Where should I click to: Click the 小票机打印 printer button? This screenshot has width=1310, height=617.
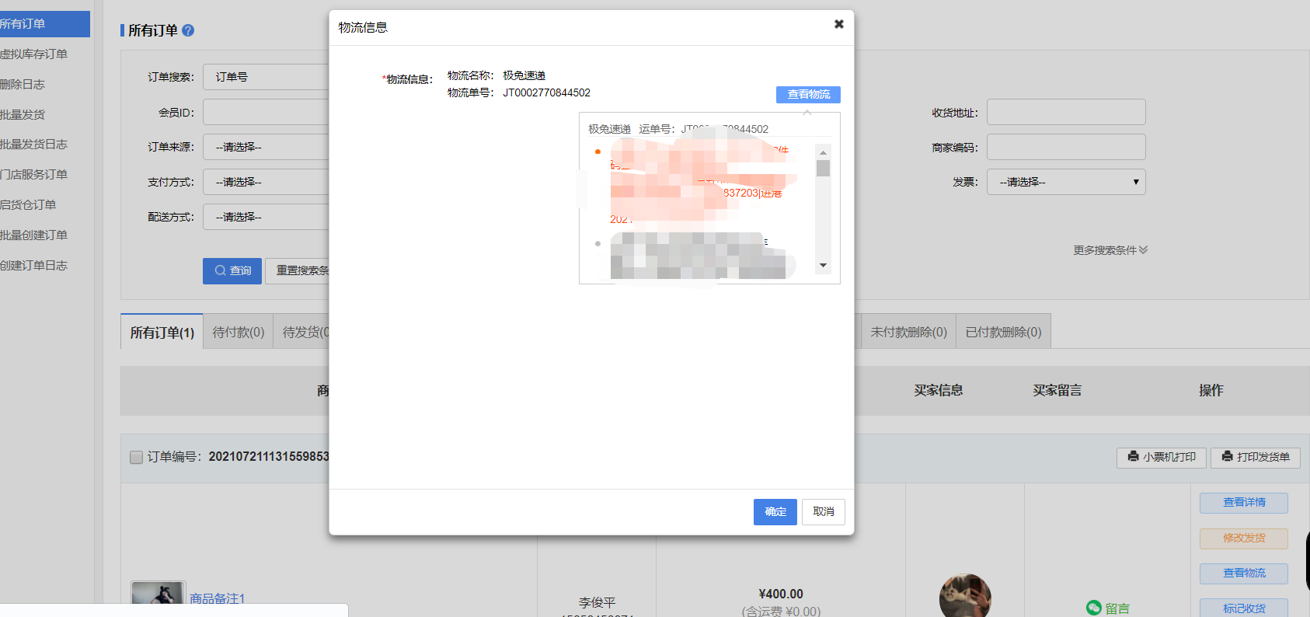coord(1161,457)
